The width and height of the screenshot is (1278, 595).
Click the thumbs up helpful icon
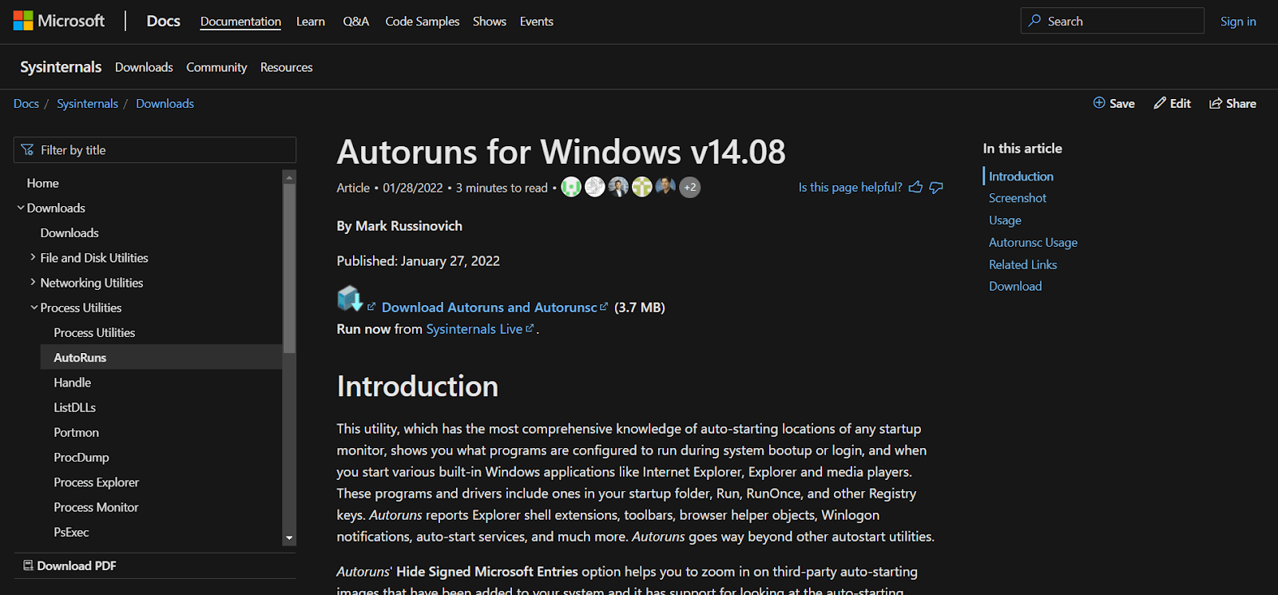pyautogui.click(x=915, y=187)
